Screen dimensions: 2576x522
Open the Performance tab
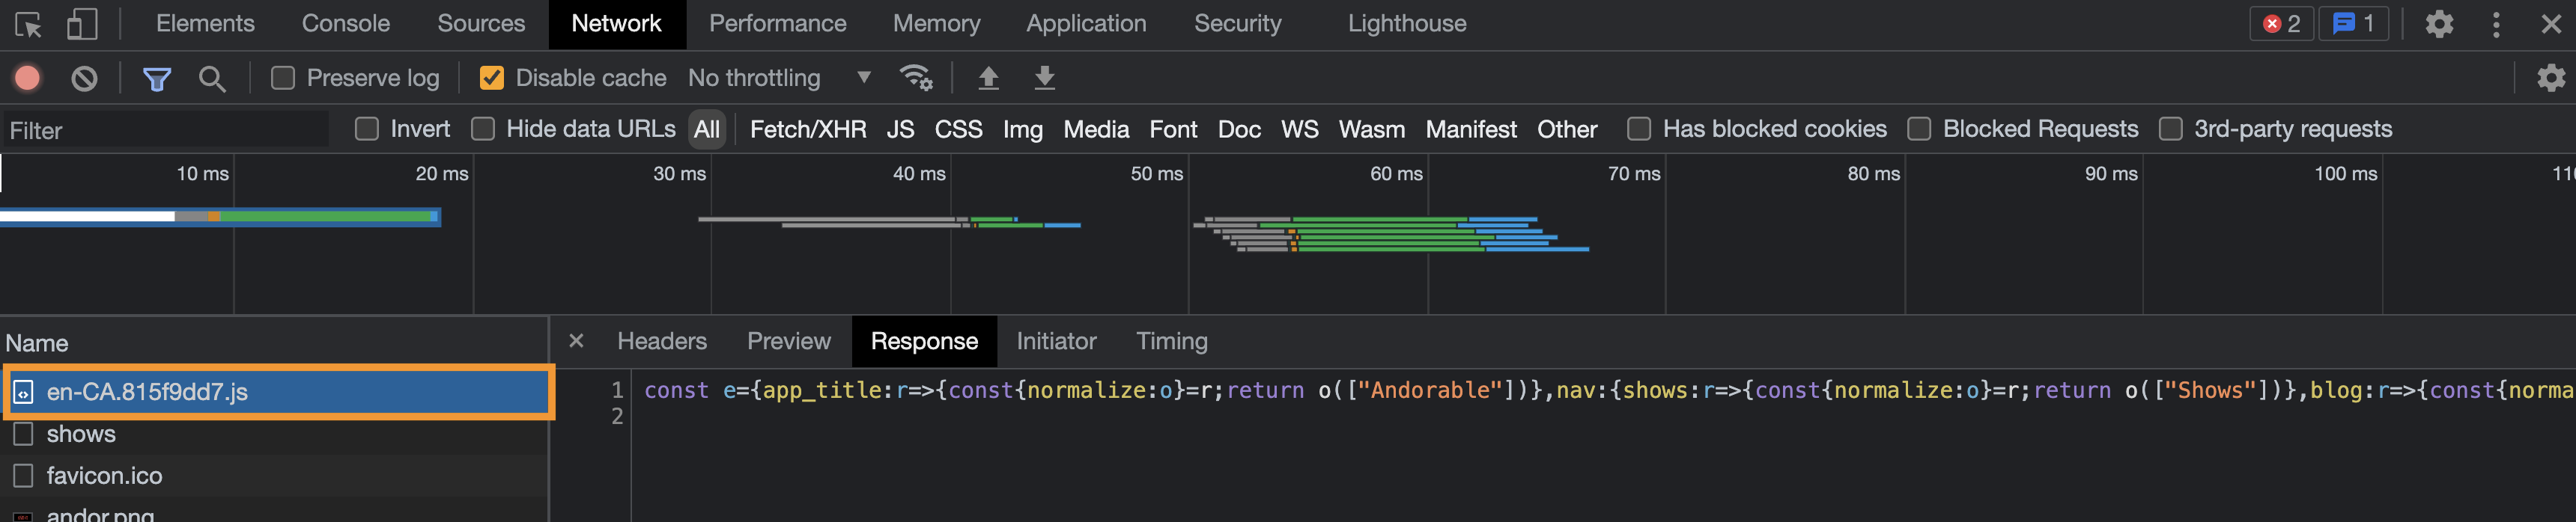[777, 24]
